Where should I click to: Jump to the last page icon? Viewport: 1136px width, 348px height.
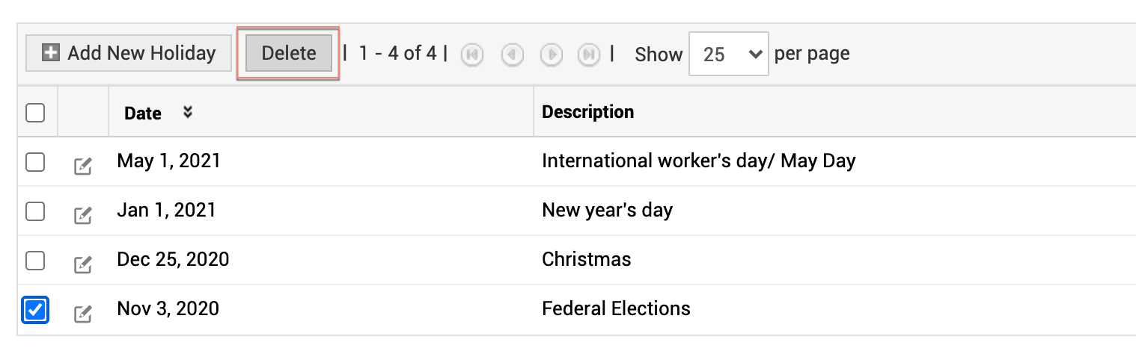(x=590, y=55)
